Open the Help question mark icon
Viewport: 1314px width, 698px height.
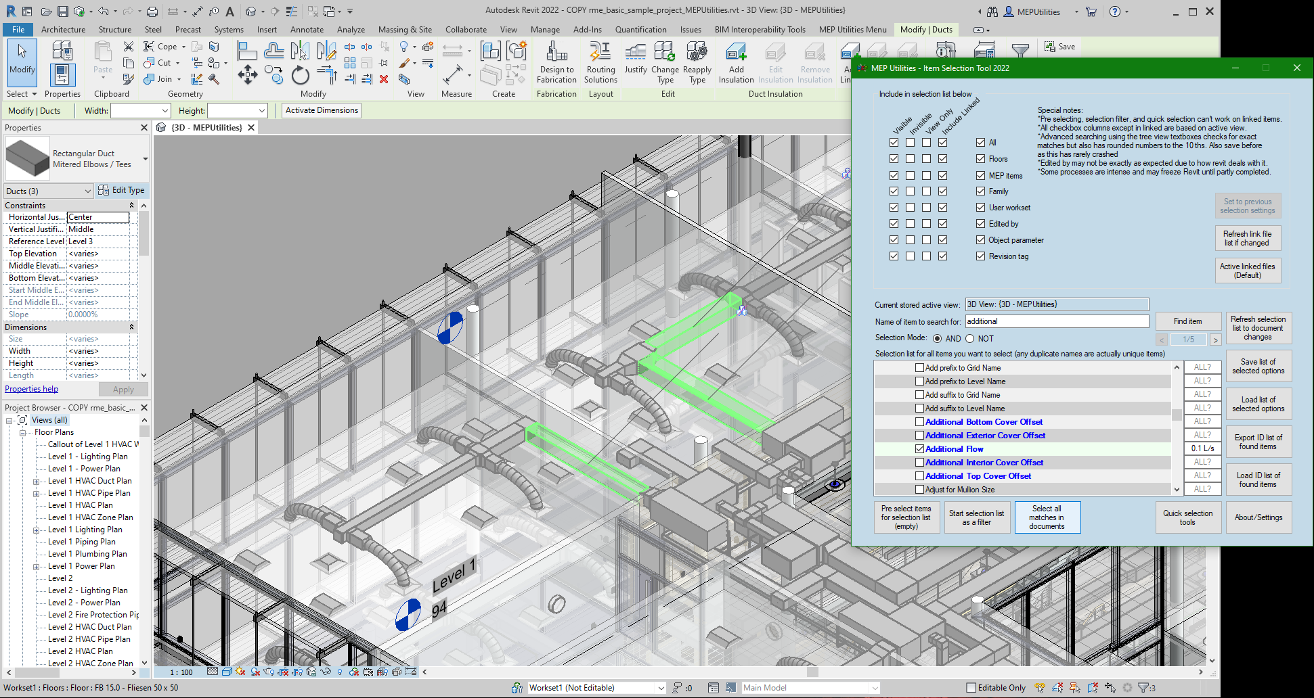click(1115, 11)
